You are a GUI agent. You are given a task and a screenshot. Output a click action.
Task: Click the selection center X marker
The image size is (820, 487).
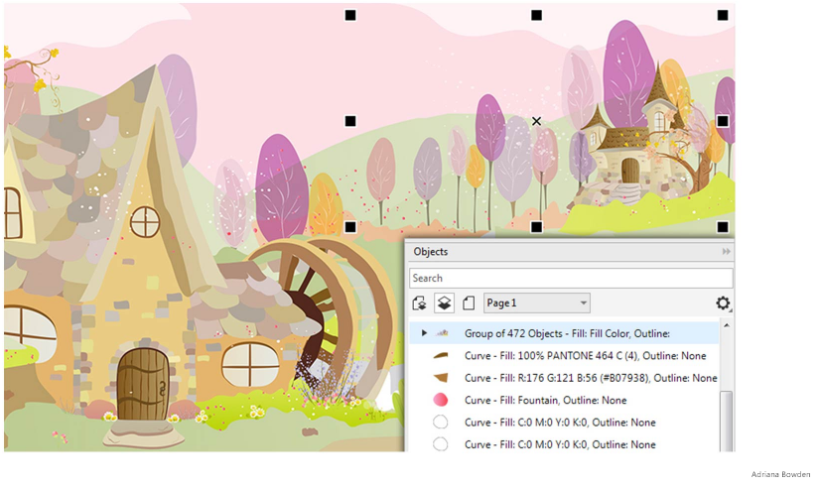tap(536, 121)
